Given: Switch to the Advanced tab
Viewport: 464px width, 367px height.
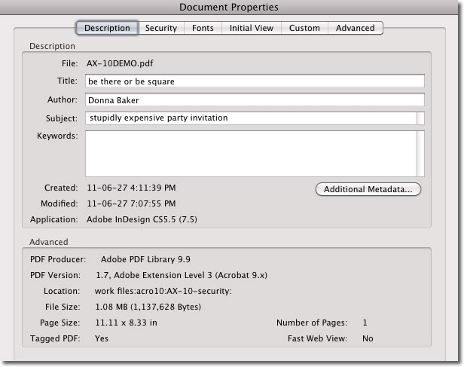Looking at the screenshot, I should pyautogui.click(x=355, y=28).
